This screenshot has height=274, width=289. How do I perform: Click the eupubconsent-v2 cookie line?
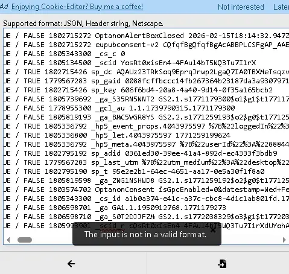tap(146, 45)
